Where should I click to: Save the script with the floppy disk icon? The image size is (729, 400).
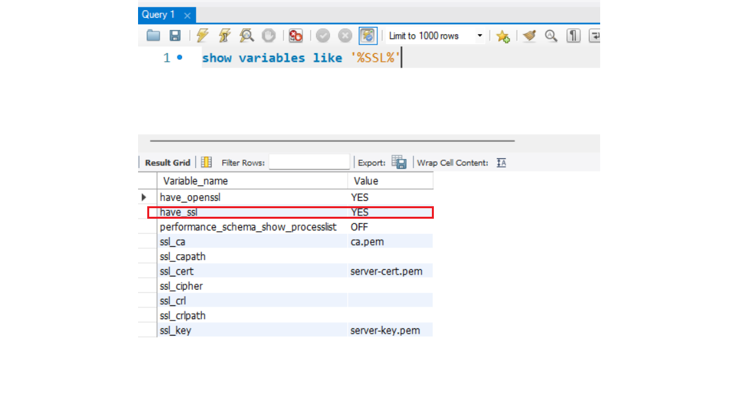pyautogui.click(x=176, y=35)
